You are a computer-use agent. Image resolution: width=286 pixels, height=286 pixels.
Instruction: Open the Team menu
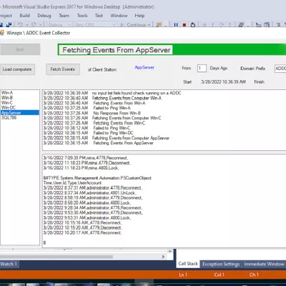(x=64, y=16)
